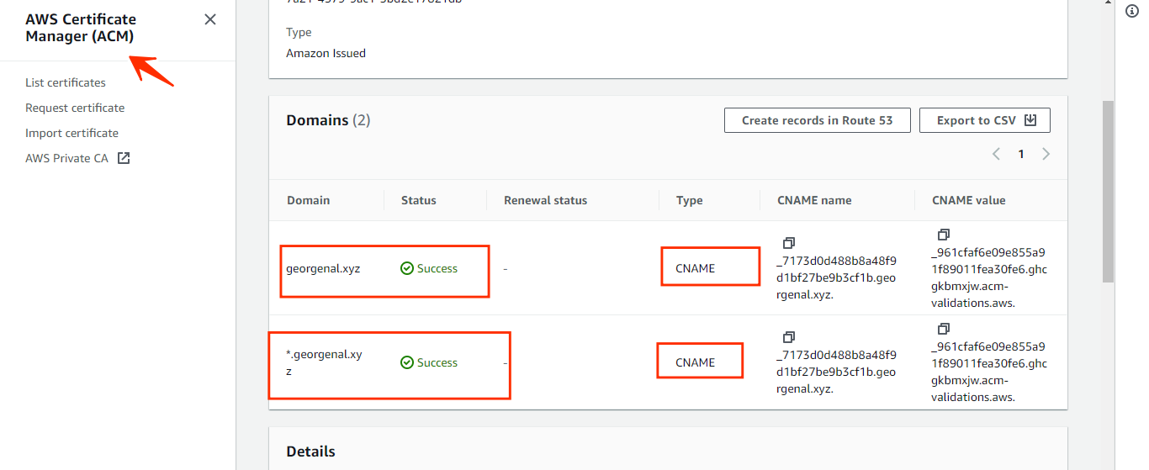Copy CNAME name for georgenal.xyz row
Screen dimensions: 1149x470
788,243
